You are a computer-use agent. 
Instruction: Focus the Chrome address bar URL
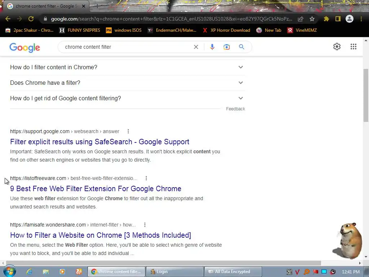[172, 19]
